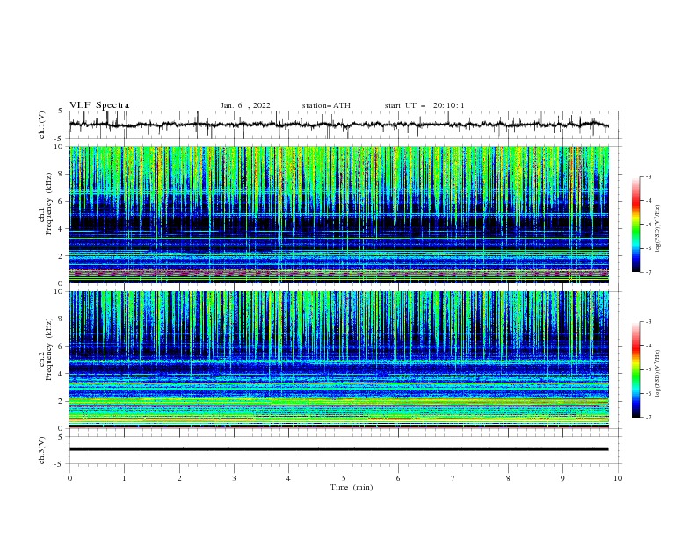Screen dimensions: 696x537
Task: Click the ch.1 voltage waveform trace
Action: [338, 125]
